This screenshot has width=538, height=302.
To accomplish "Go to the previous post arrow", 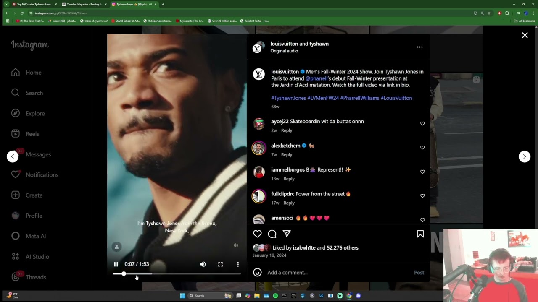I will [x=13, y=156].
